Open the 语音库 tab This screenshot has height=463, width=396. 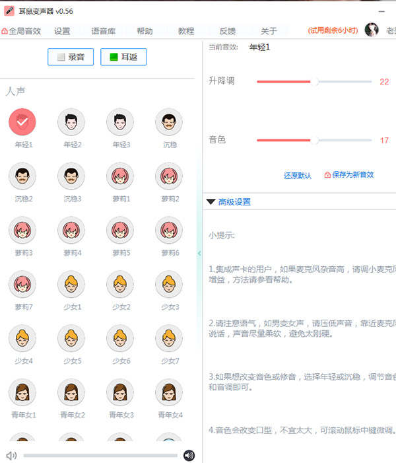point(103,31)
